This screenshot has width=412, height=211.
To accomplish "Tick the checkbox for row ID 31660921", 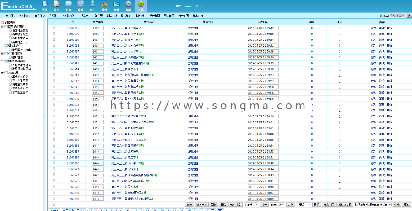I will [54, 28].
